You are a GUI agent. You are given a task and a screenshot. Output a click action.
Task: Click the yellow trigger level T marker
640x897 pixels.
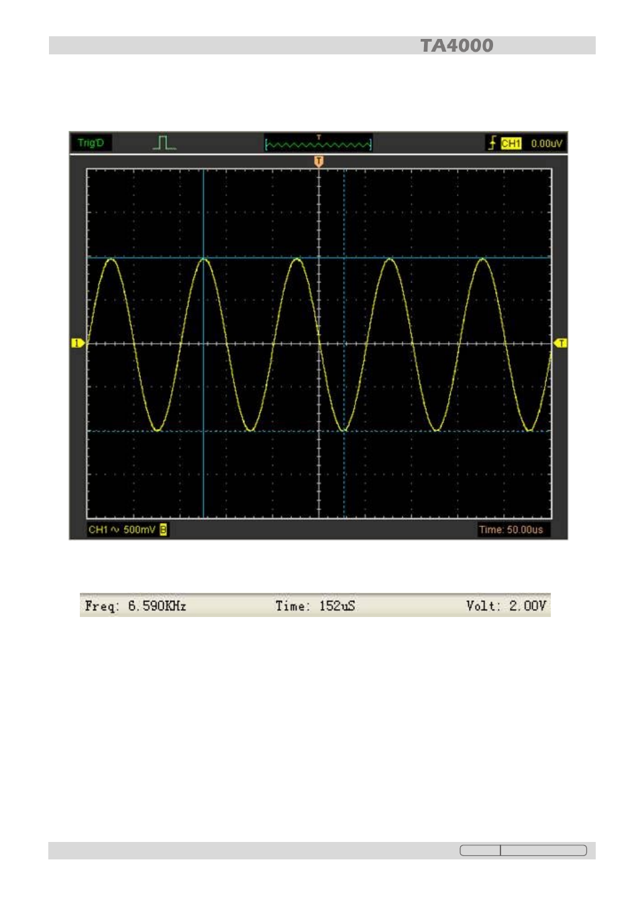(x=560, y=343)
